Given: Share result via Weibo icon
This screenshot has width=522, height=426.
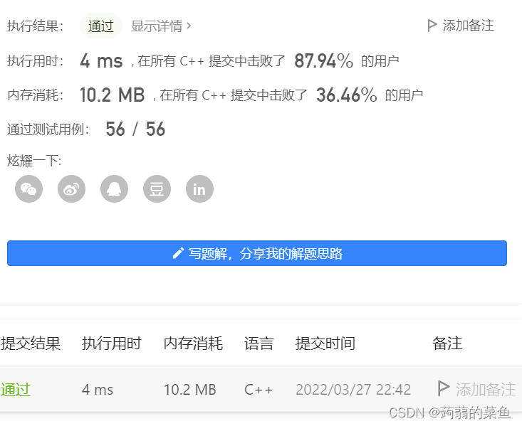Looking at the screenshot, I should [x=72, y=189].
